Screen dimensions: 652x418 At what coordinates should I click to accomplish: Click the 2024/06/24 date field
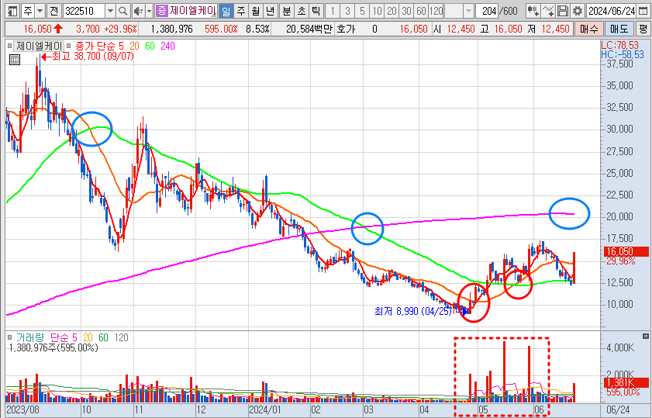click(612, 11)
